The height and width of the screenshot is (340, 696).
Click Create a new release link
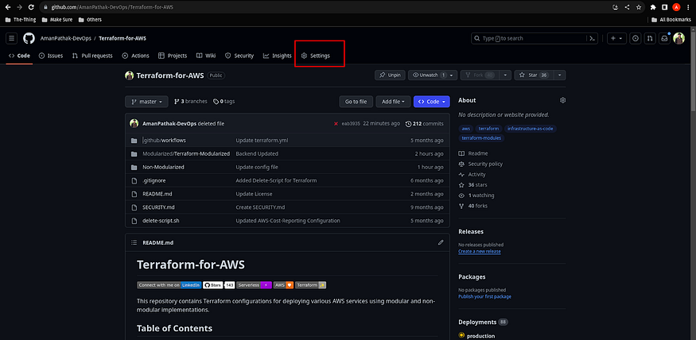480,251
